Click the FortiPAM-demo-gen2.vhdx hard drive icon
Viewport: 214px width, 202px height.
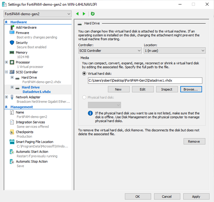click(17, 78)
